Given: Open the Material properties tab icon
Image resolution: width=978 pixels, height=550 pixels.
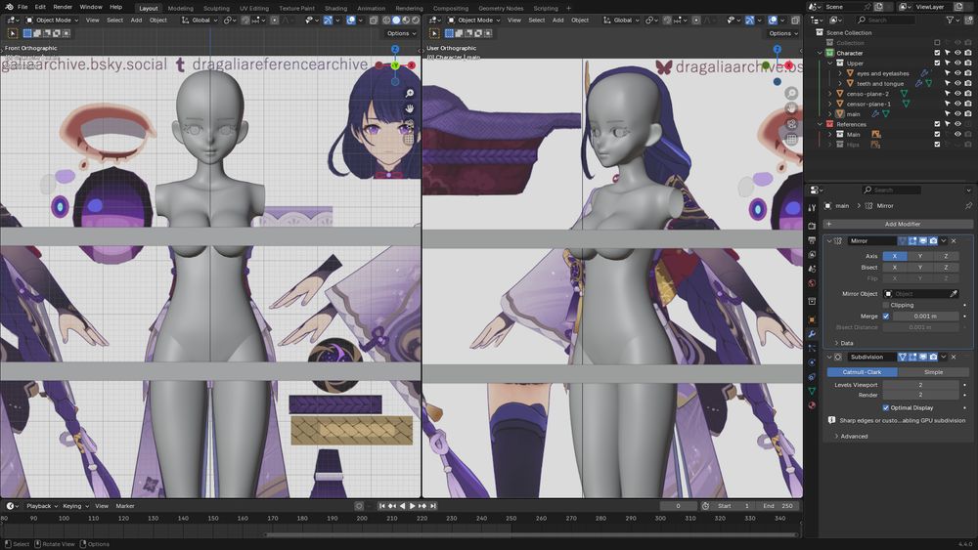Looking at the screenshot, I should (812, 405).
